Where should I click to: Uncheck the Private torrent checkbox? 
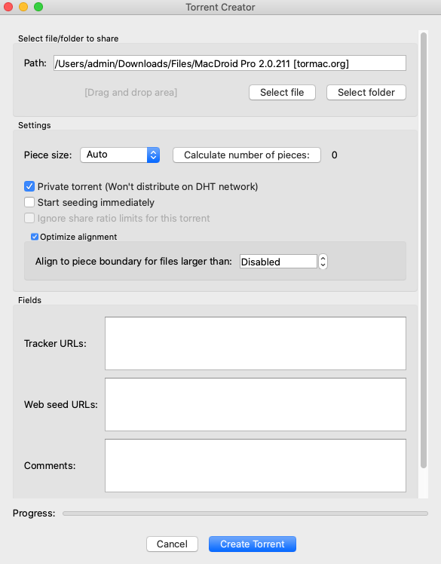(29, 186)
